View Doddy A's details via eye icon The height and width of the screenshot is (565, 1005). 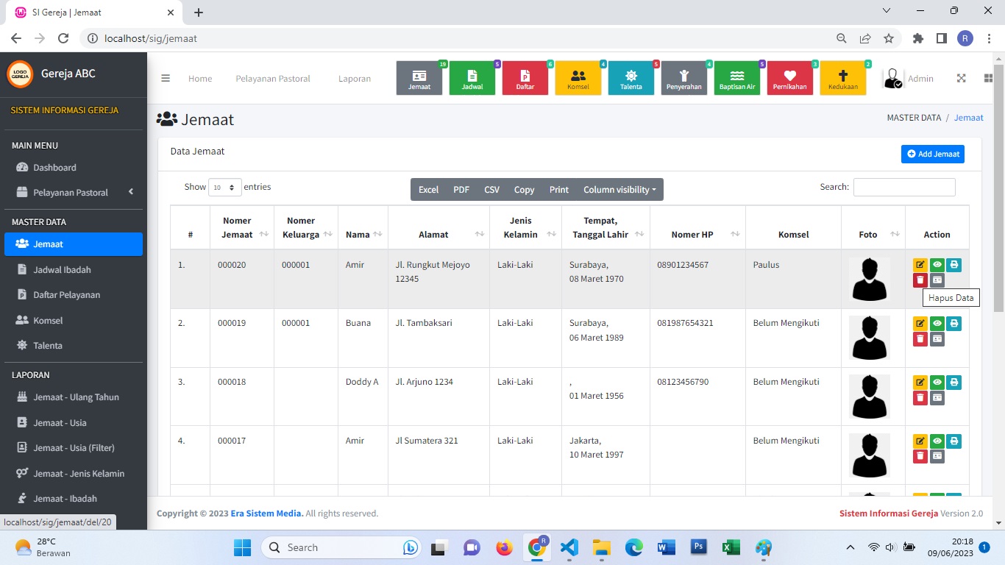(x=937, y=383)
